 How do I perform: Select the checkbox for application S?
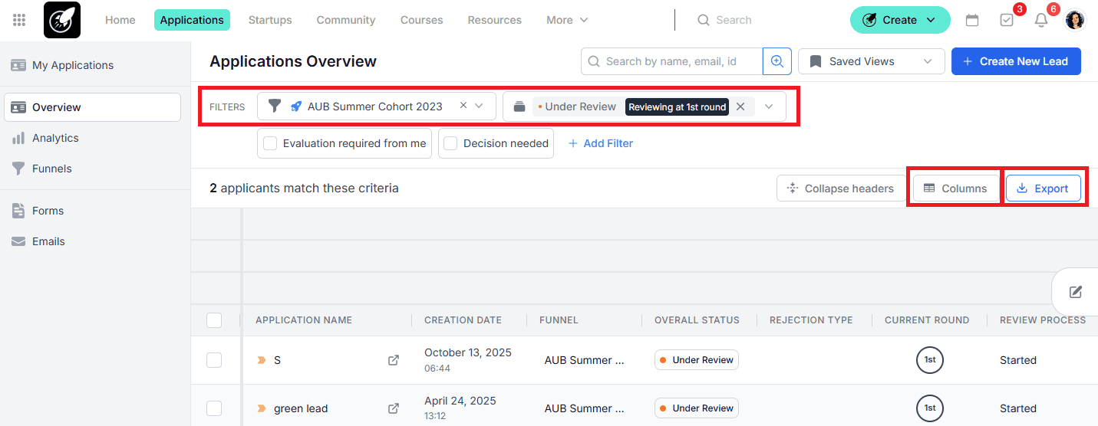(x=214, y=360)
